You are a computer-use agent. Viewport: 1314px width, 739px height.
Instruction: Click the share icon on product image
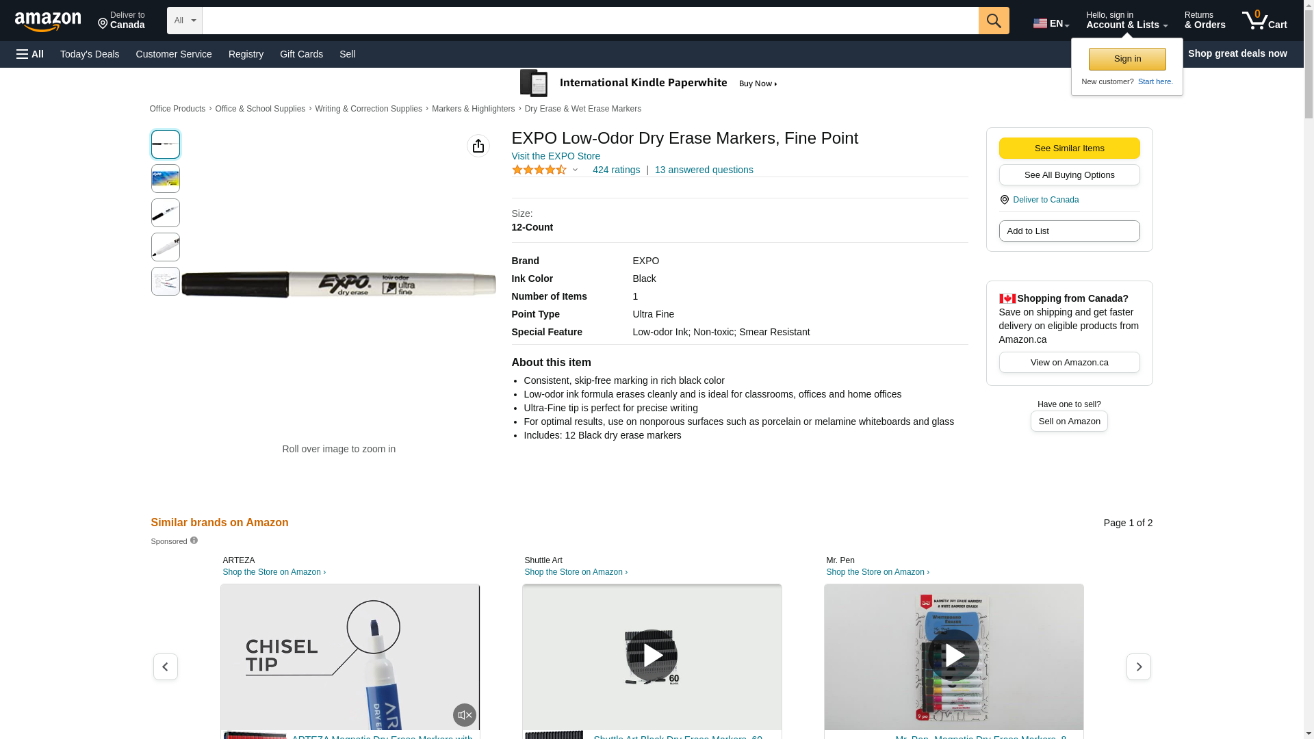[478, 146]
